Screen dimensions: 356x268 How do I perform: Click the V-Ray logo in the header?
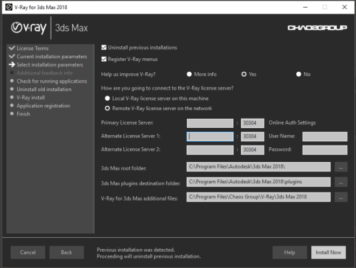(x=29, y=28)
